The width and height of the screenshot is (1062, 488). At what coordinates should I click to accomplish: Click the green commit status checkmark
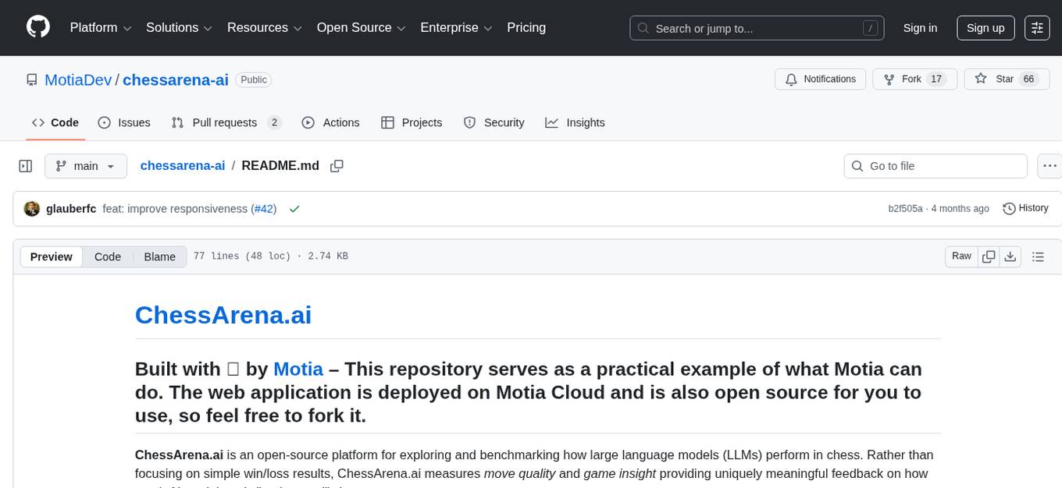coord(294,209)
